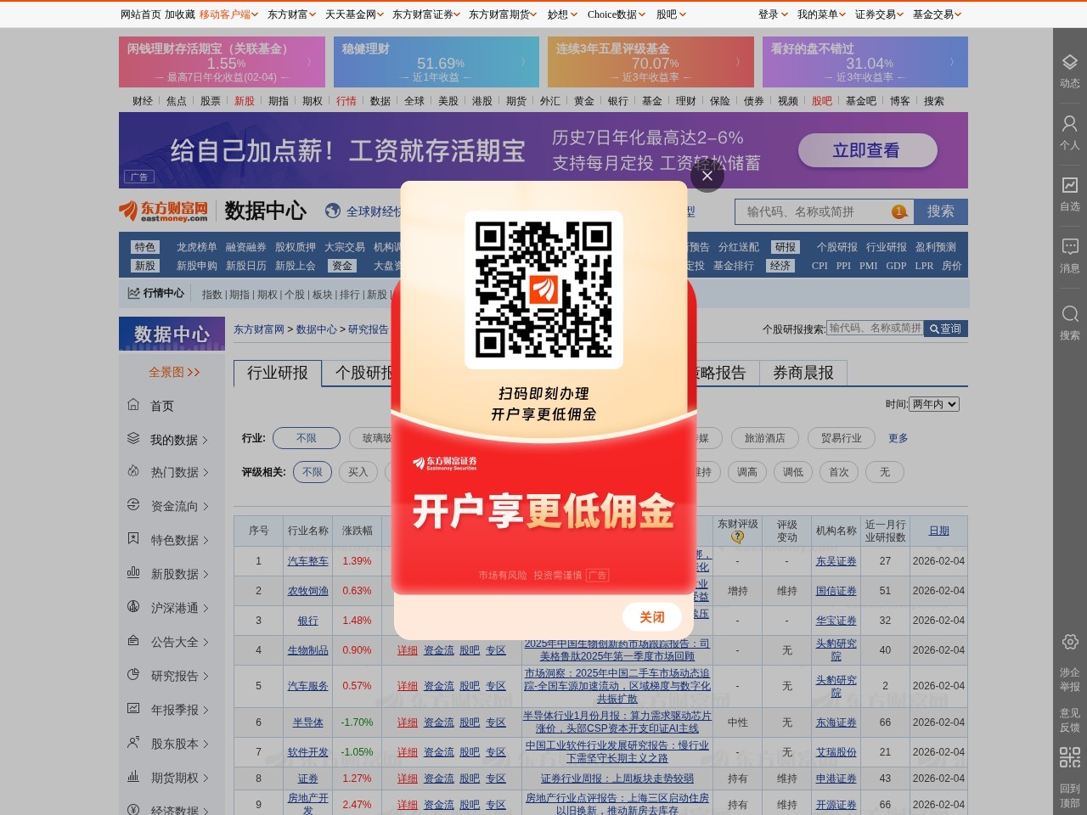
Task: Expand 特色数据 chevron in the left menu
Action: [205, 540]
